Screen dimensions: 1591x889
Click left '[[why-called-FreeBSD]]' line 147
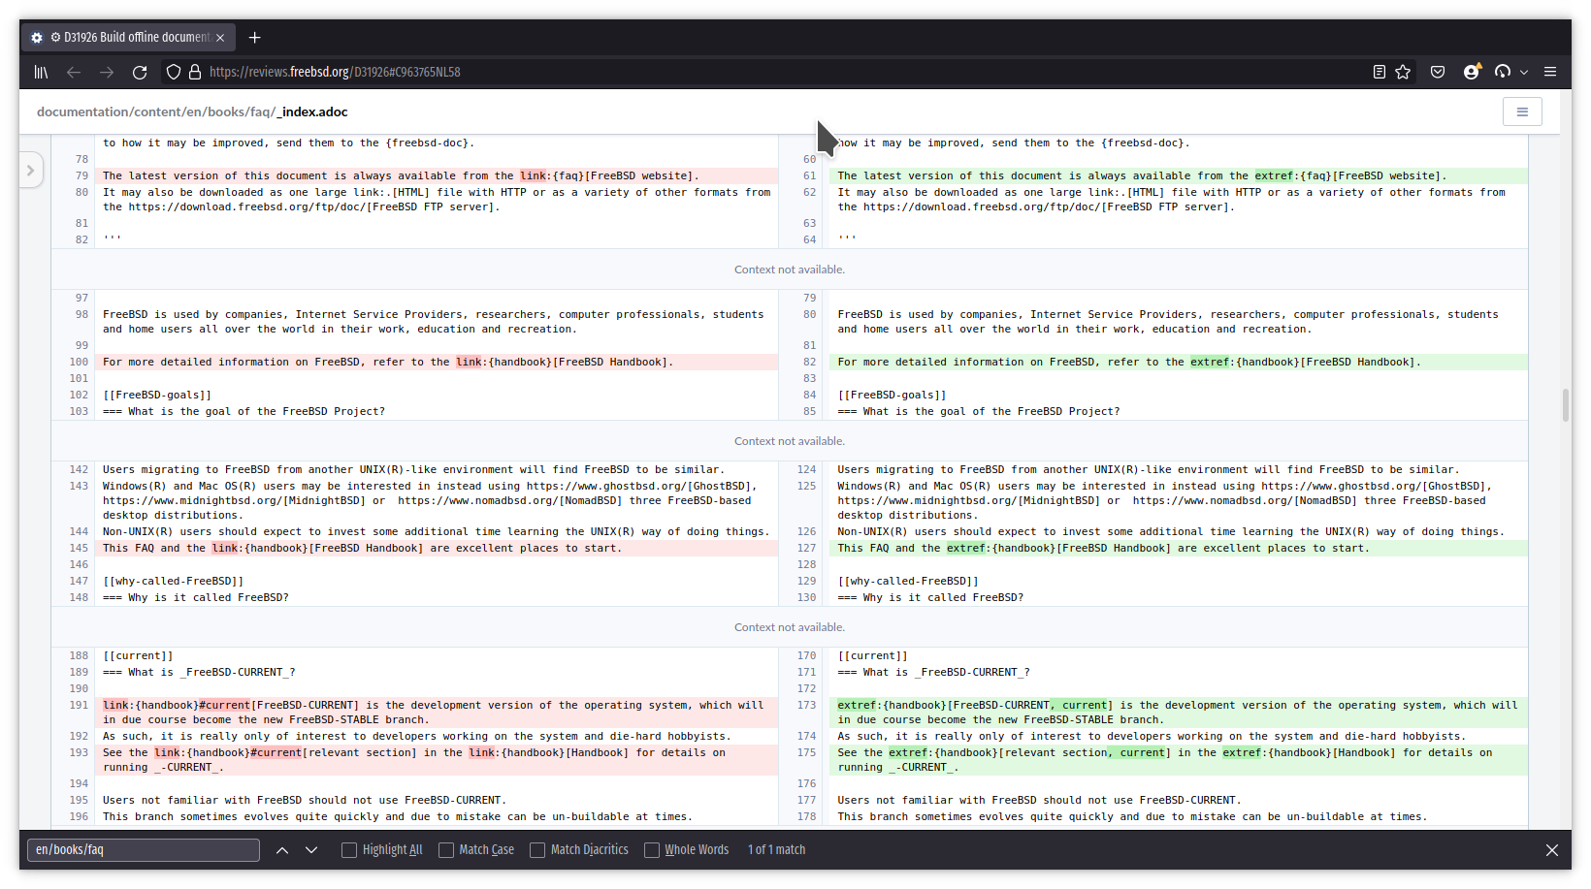tap(174, 582)
